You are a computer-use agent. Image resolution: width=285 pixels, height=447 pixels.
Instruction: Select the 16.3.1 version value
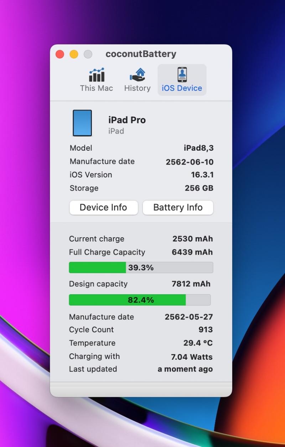[x=202, y=175]
